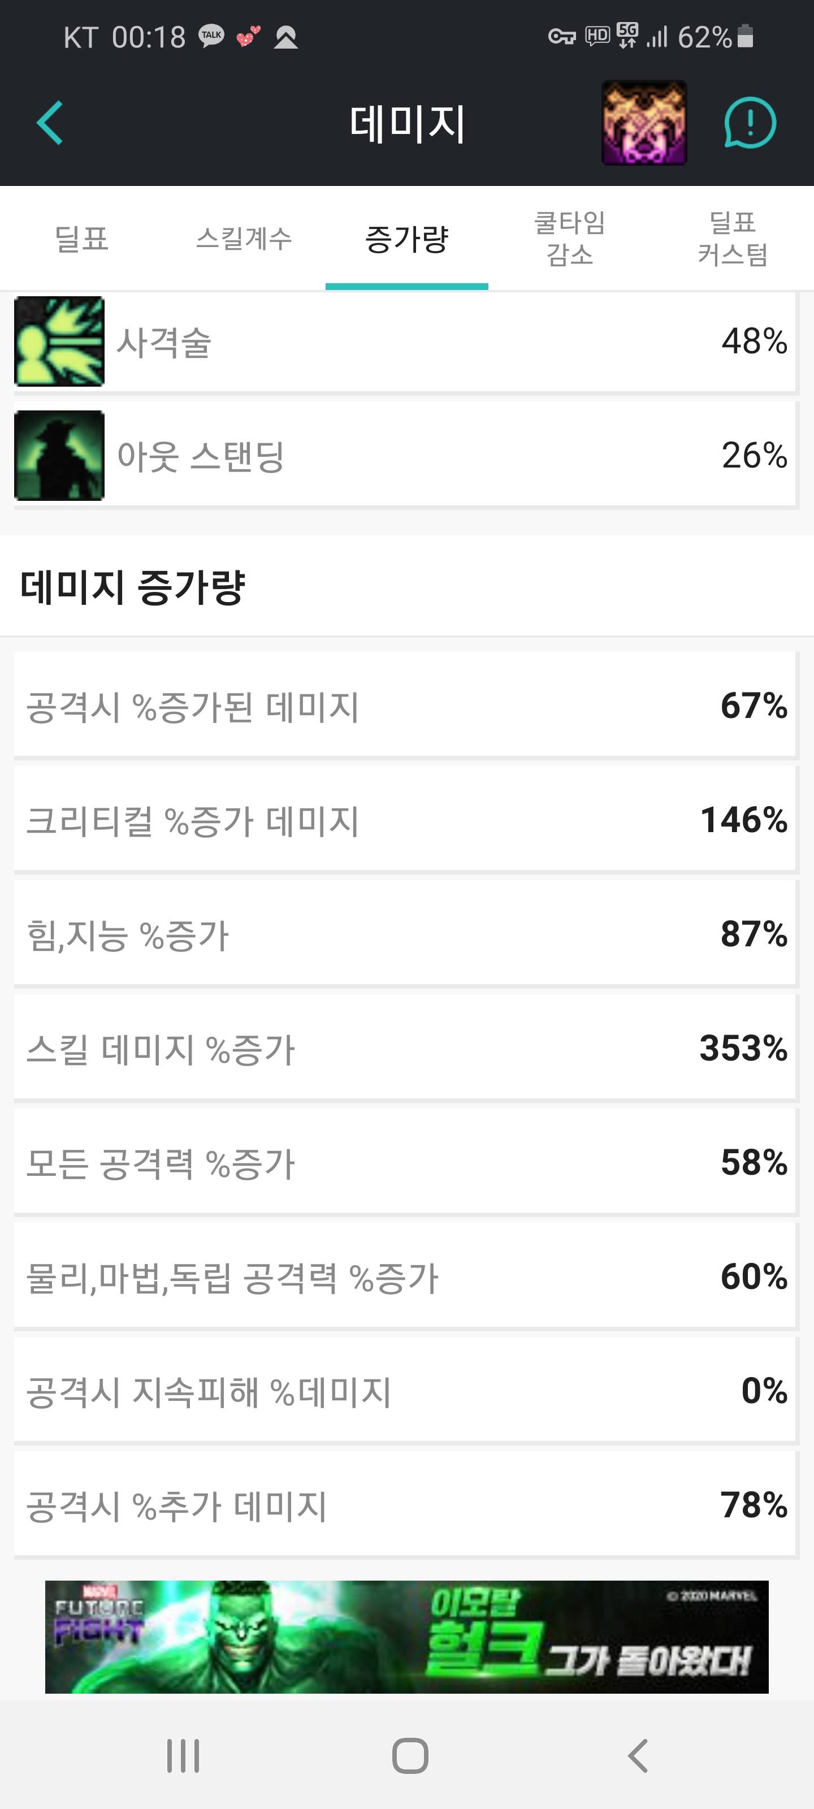Open the character emblem icon in header
814x1809 pixels.
[x=644, y=123]
